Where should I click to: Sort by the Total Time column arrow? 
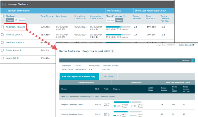tap(52, 16)
